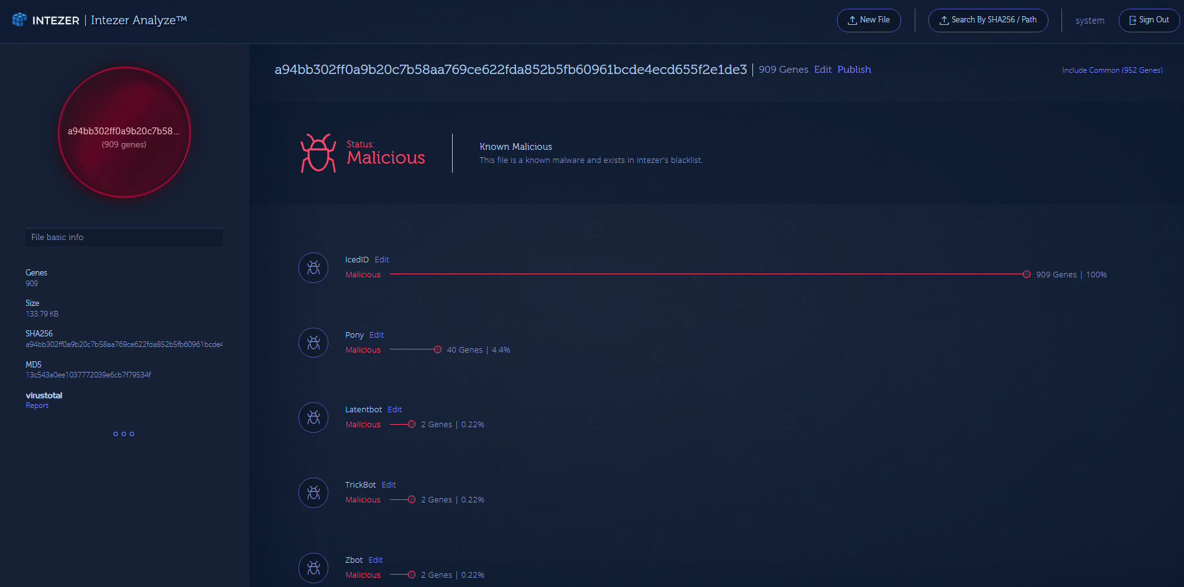Click the Zbot malware bug icon
Image resolution: width=1184 pixels, height=587 pixels.
click(x=313, y=568)
